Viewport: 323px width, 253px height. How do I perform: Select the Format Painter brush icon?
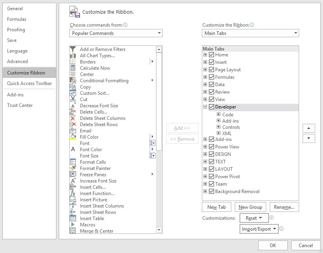(x=73, y=168)
